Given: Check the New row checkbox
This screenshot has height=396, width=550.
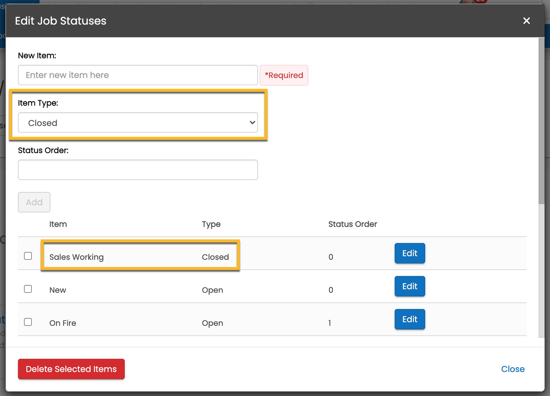Looking at the screenshot, I should click(28, 289).
